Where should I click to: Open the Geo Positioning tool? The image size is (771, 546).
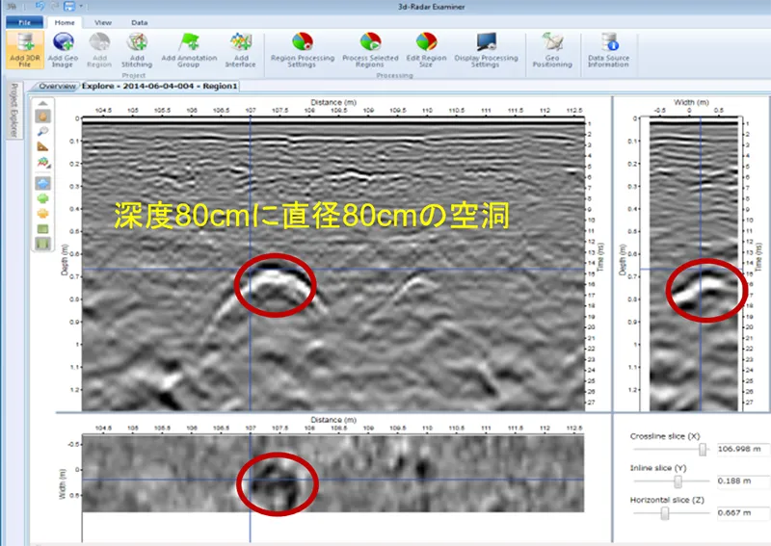pos(552,48)
